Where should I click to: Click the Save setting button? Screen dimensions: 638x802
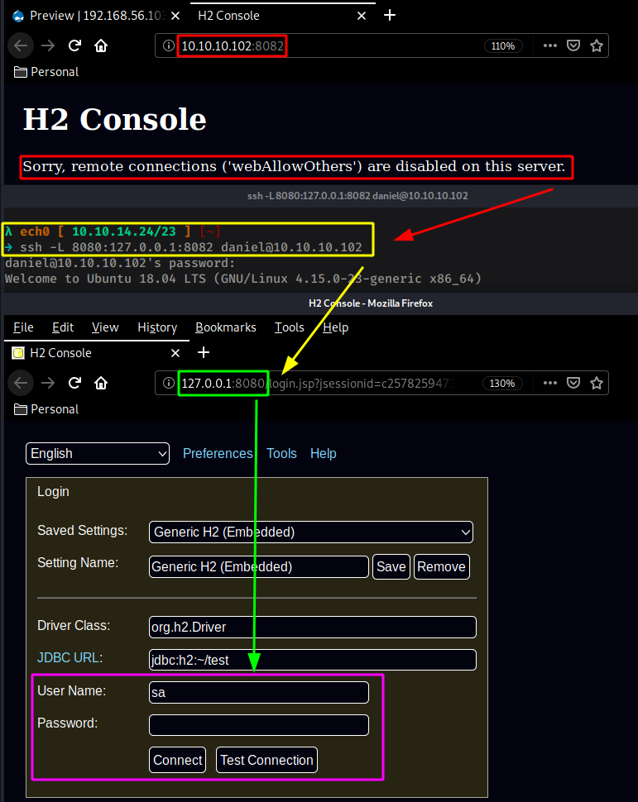391,566
